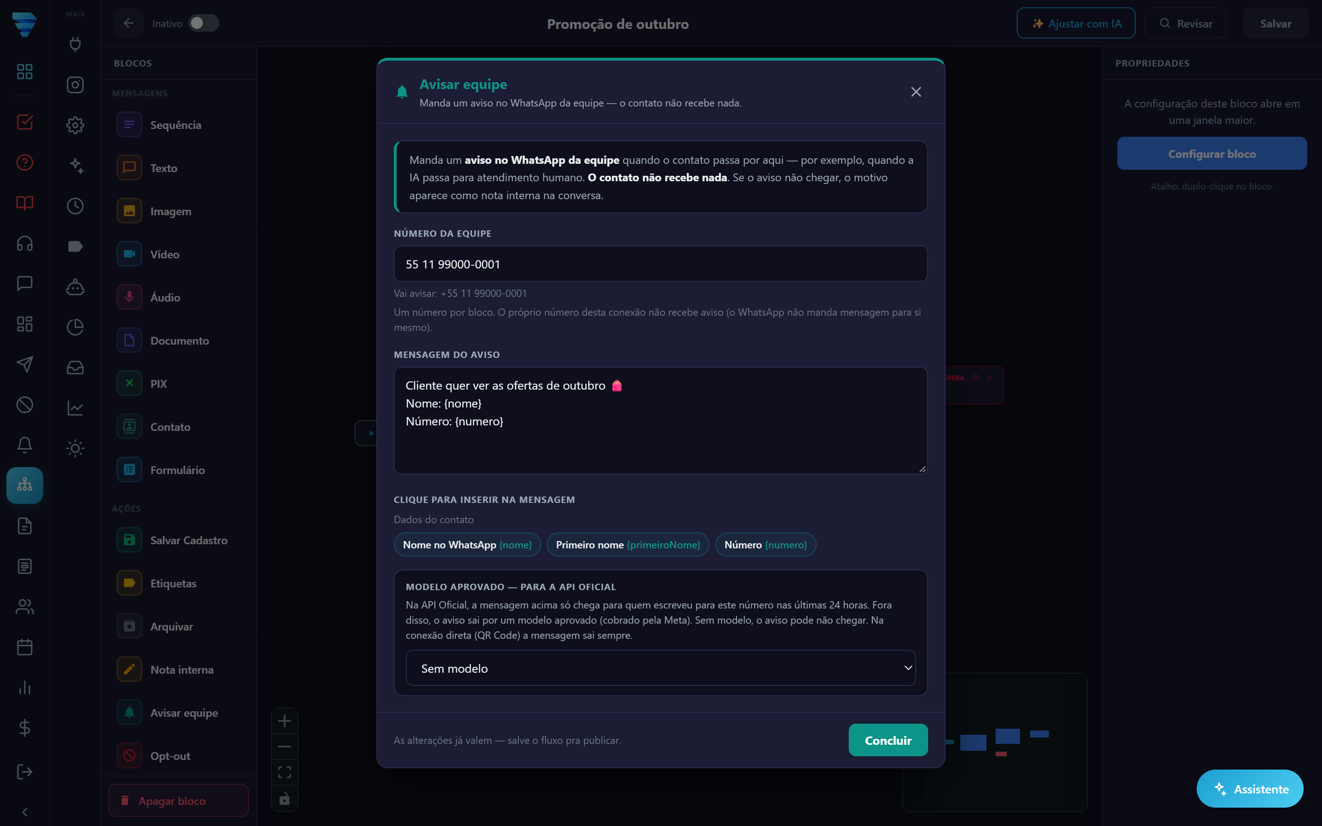1322x826 pixels.
Task: Open the clock history icon
Action: tap(75, 206)
